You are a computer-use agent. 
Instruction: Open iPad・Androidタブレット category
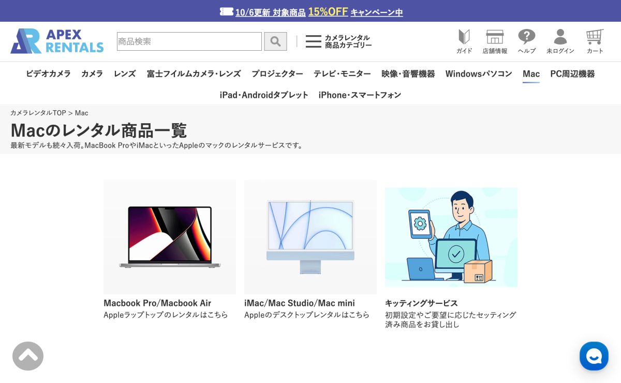point(264,95)
